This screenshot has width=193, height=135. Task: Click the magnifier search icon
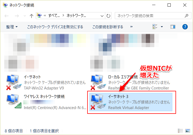click(186, 16)
